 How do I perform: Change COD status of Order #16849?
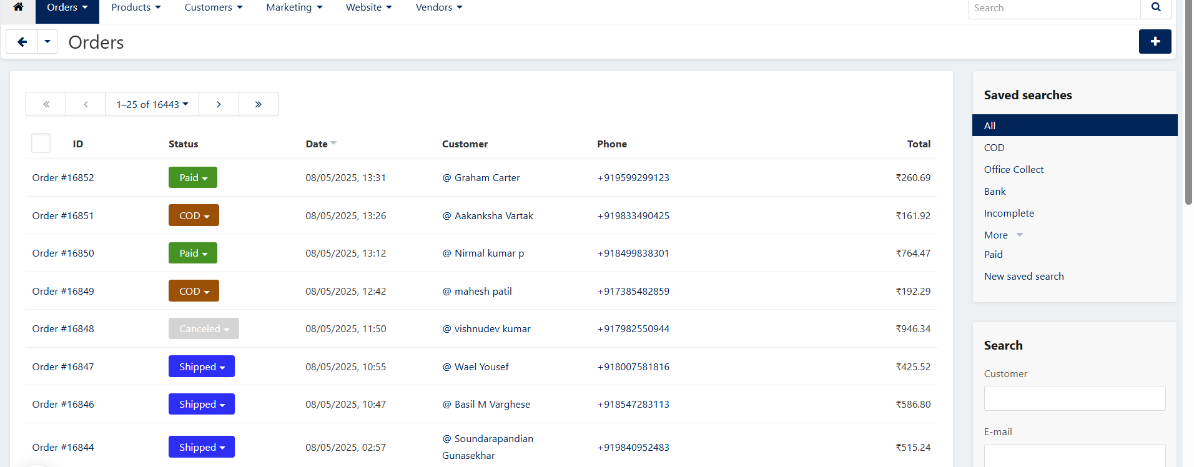[194, 291]
